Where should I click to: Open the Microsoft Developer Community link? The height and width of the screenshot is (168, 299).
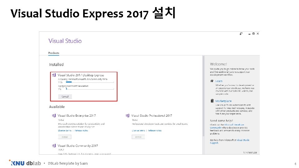click(227, 126)
